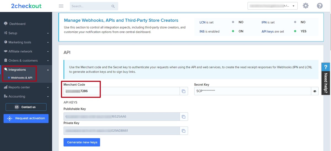Copy the Merchant Code
The height and width of the screenshot is (151, 331).
point(184,91)
